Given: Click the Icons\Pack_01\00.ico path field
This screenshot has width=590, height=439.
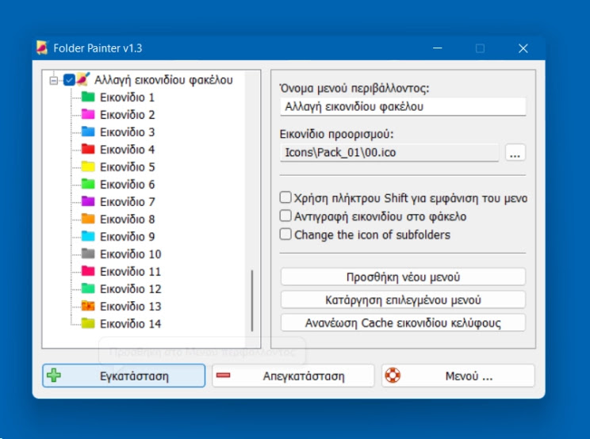Looking at the screenshot, I should 389,153.
